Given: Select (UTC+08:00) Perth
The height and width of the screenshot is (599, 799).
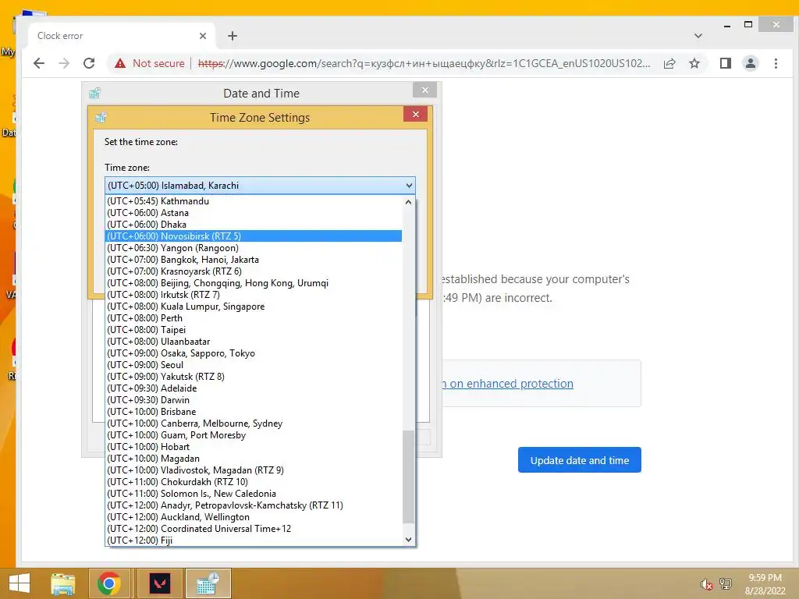Looking at the screenshot, I should pos(254,318).
